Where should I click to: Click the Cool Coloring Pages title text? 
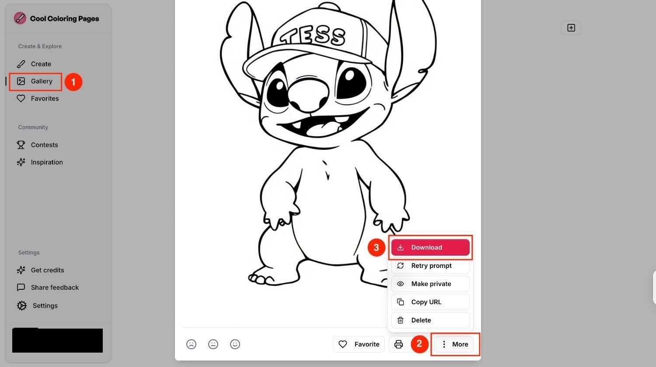(64, 18)
